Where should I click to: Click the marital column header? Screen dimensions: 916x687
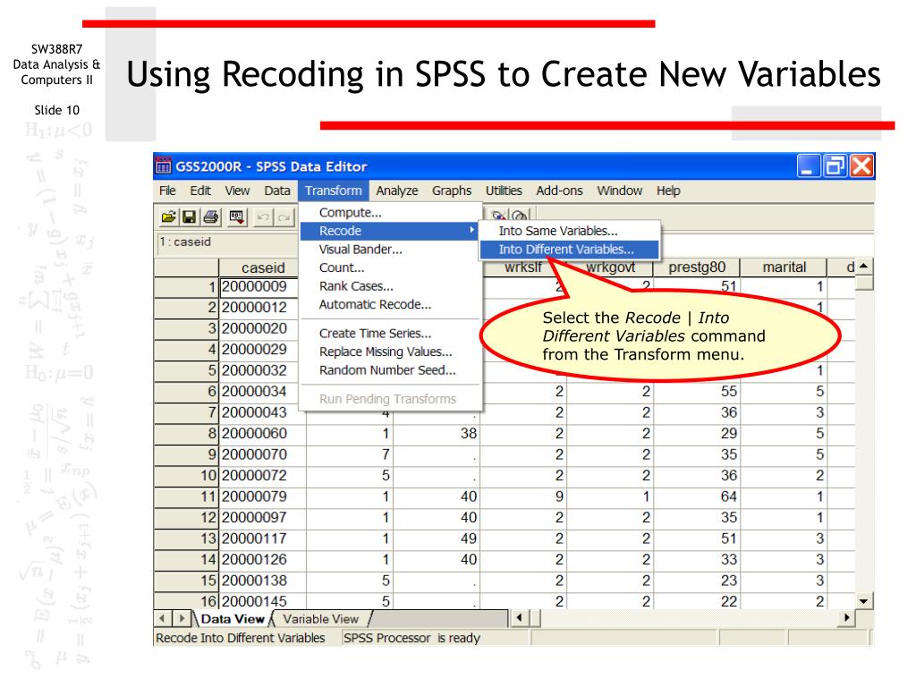pyautogui.click(x=784, y=267)
